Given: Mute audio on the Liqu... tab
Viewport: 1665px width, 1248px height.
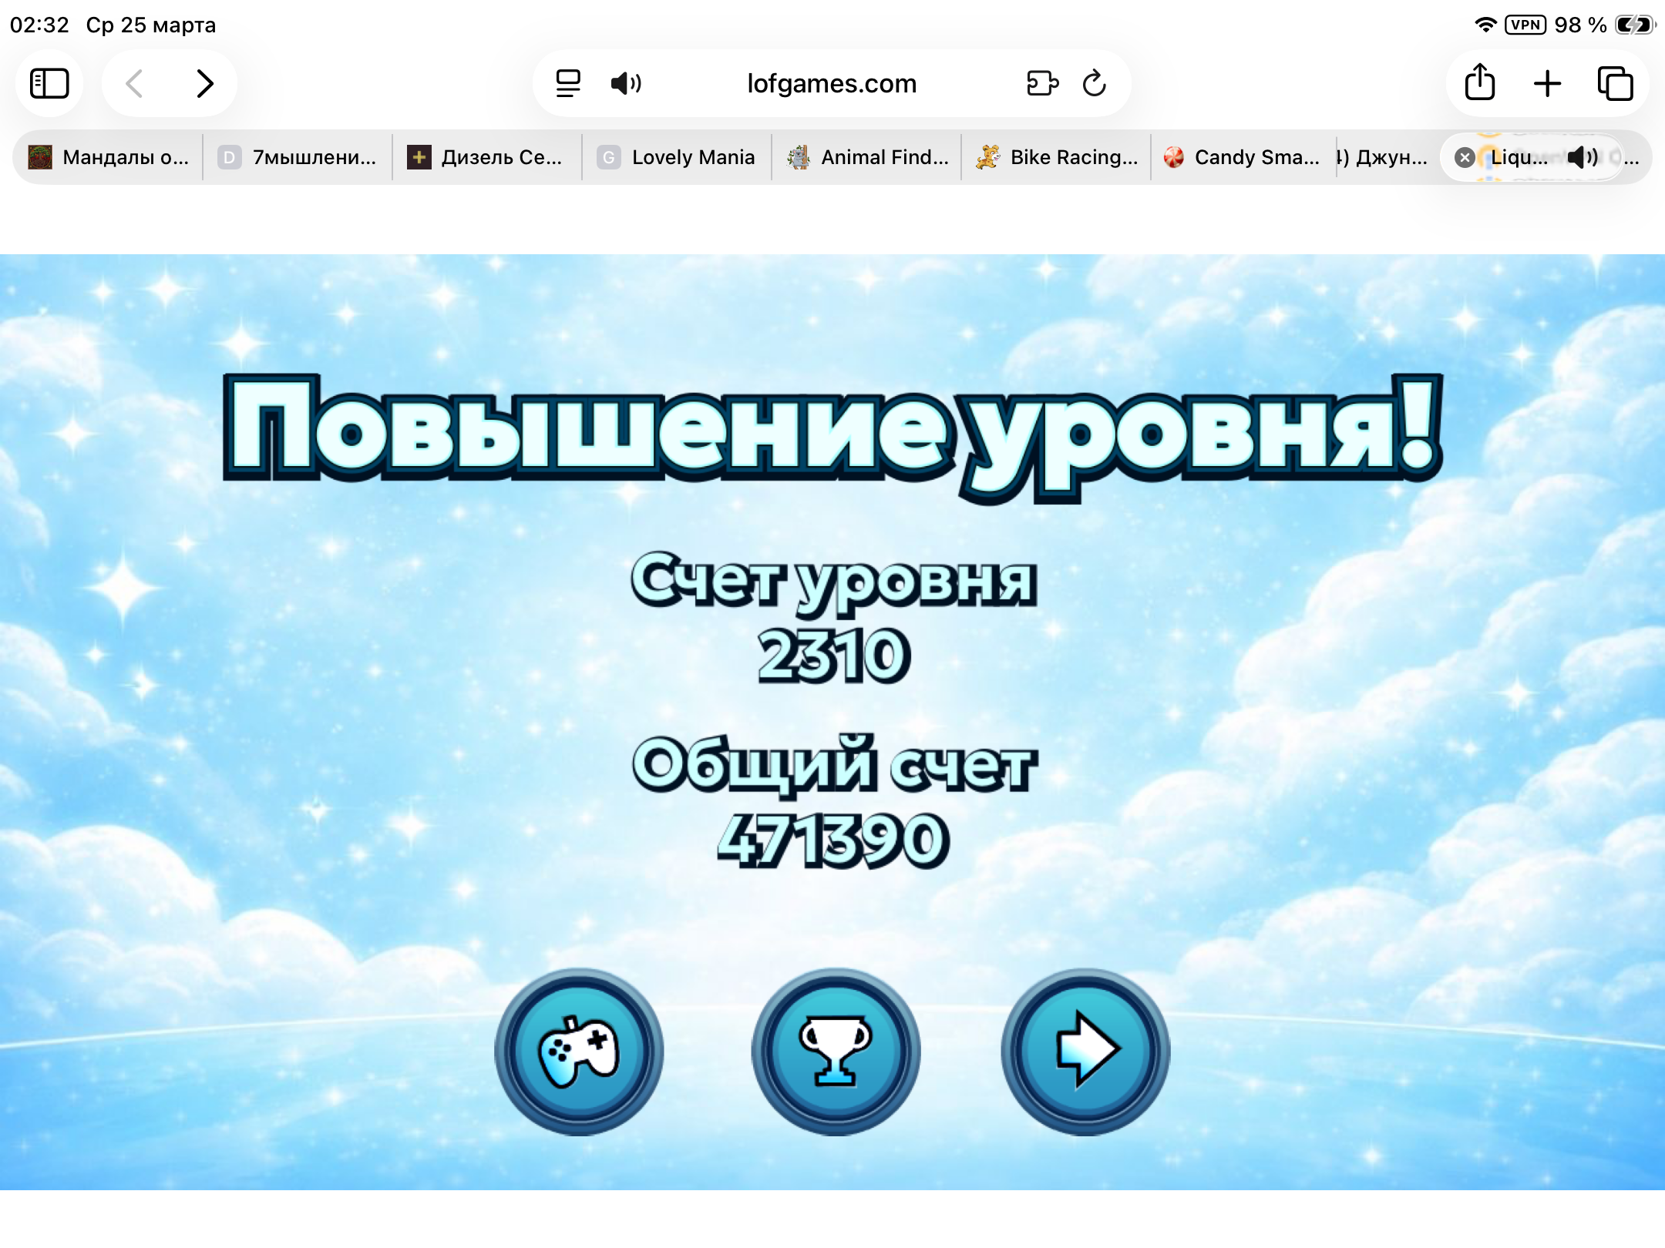Looking at the screenshot, I should tap(1582, 157).
